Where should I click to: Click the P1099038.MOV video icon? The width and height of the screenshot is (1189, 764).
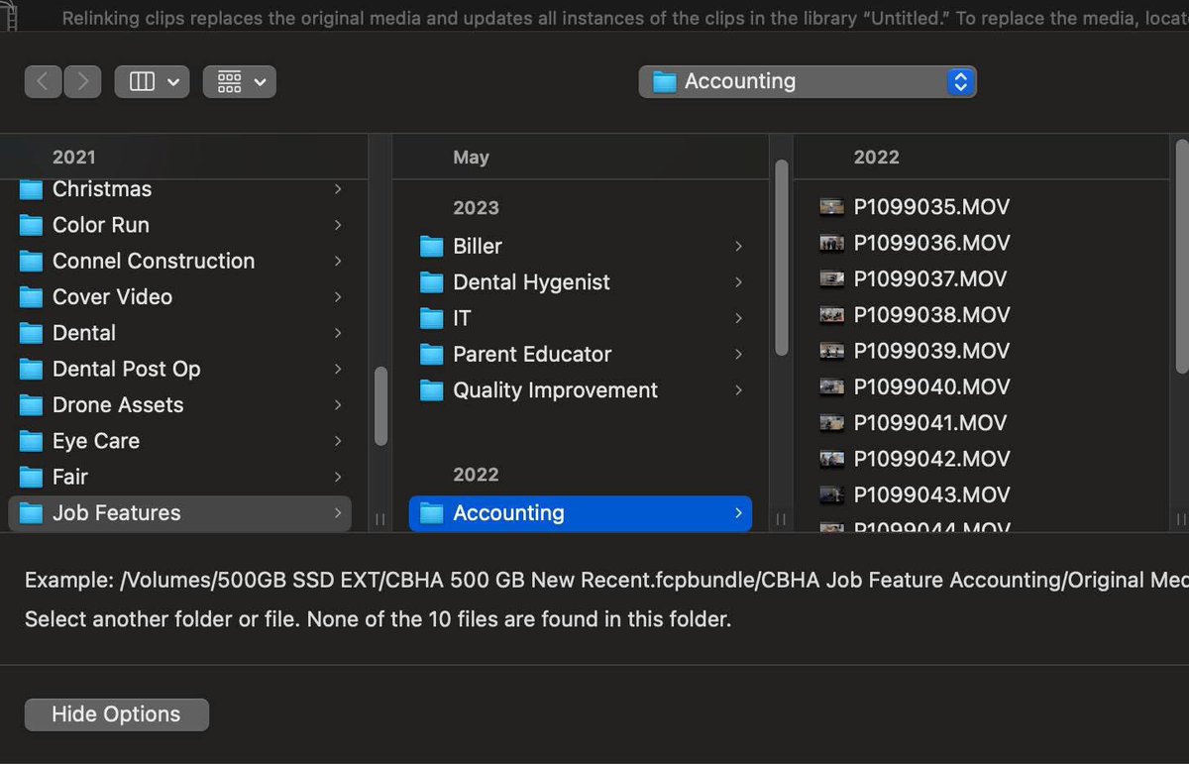832,315
